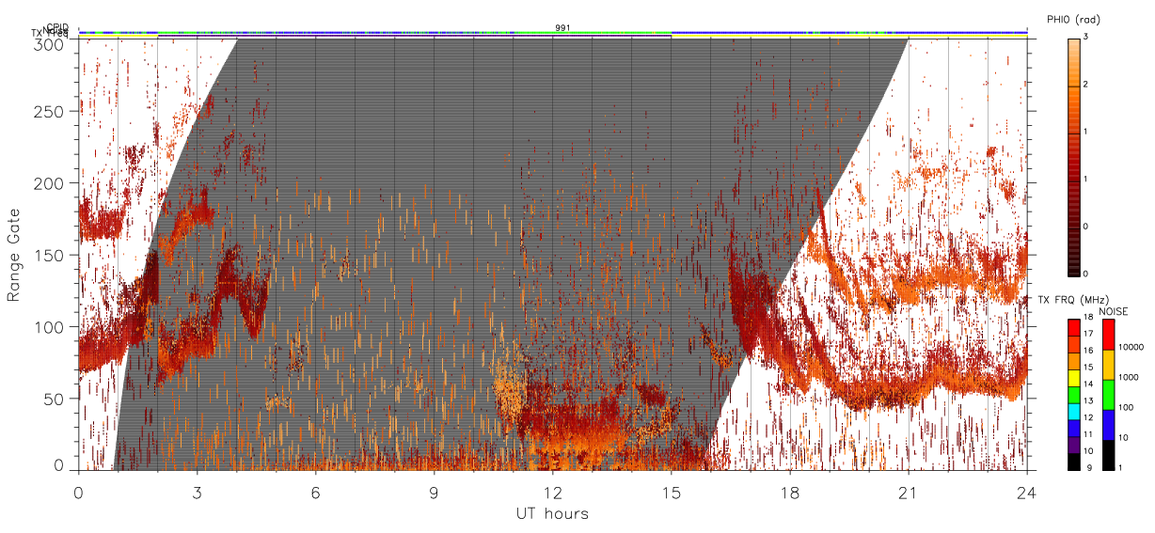The width and height of the screenshot is (1155, 533).
Task: Click the cyan 12–13 MHz TX FRQ swatch
Action: coord(1072,411)
